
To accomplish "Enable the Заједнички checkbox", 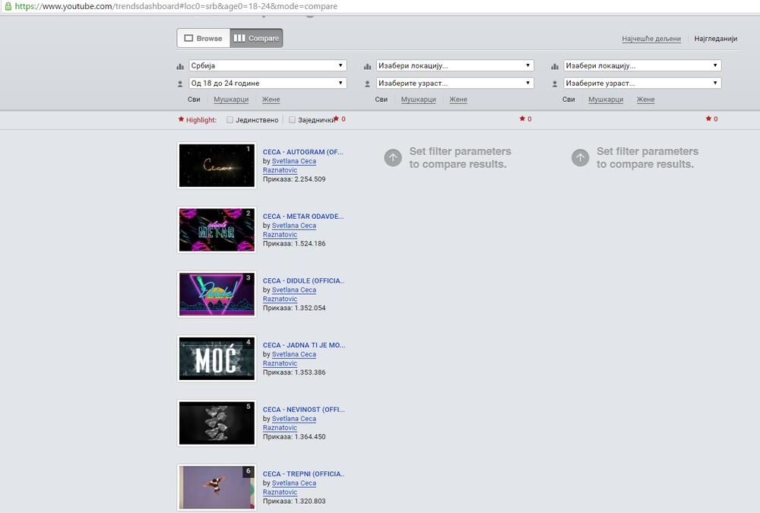I will tap(292, 120).
